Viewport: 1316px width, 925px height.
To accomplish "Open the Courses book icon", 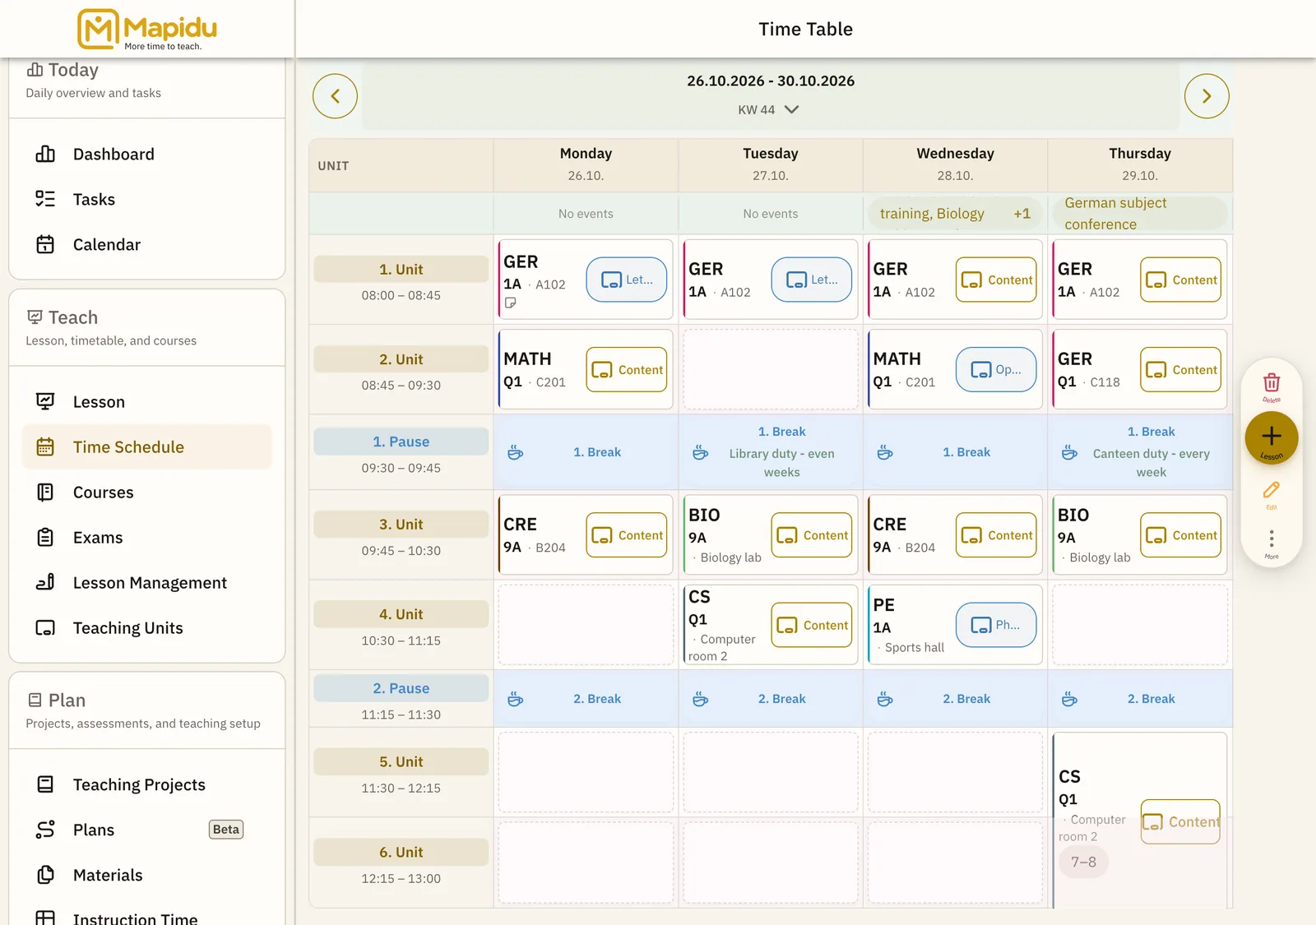I will (45, 492).
